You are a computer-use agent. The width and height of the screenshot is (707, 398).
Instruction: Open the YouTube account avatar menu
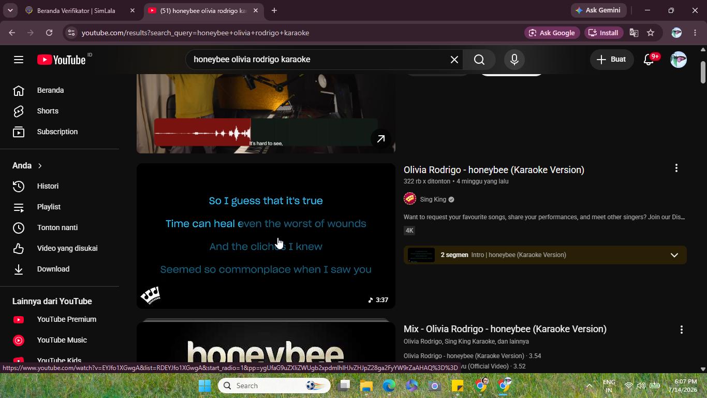click(679, 60)
